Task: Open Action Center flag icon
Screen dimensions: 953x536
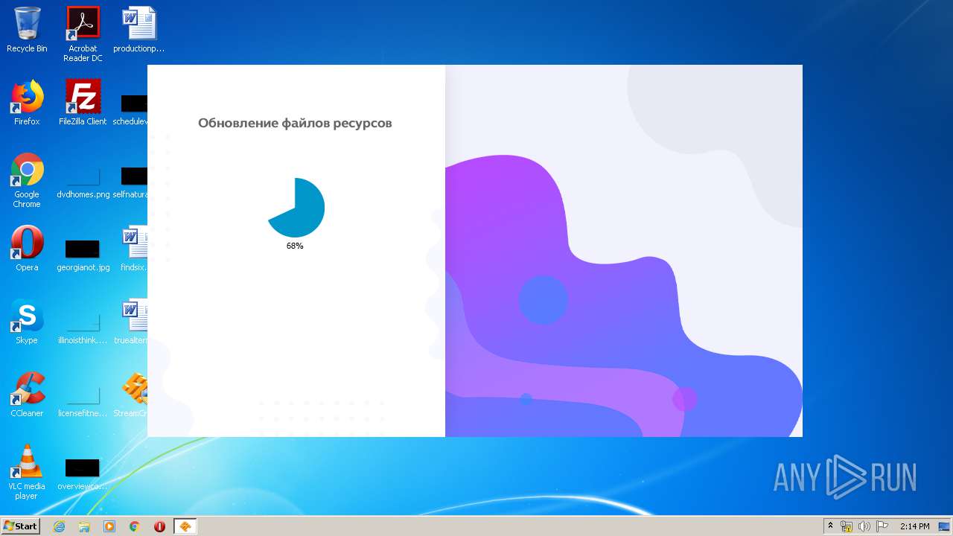Action: [882, 526]
